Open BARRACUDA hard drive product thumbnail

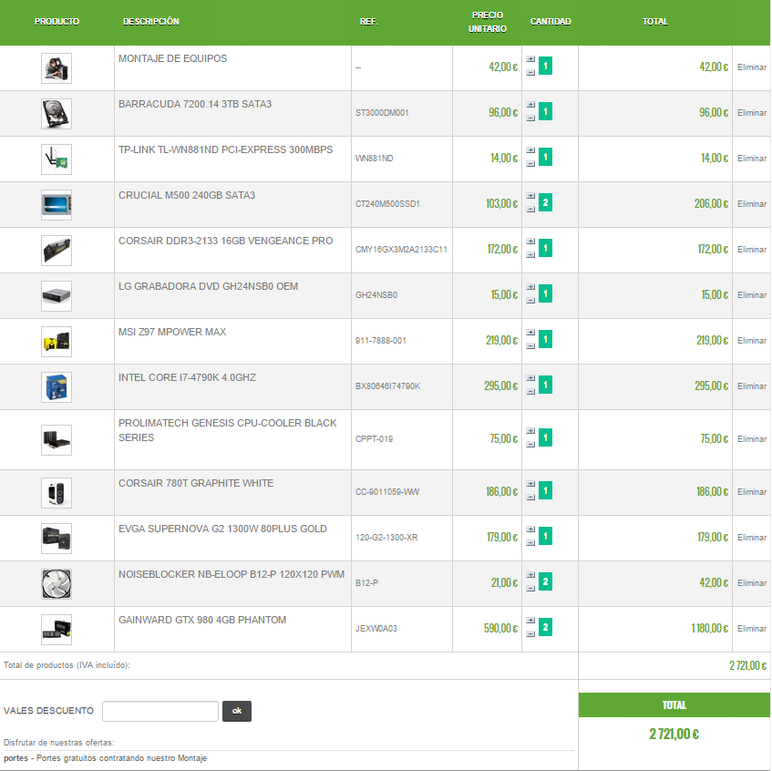point(57,114)
